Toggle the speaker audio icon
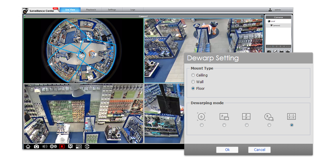Viewport: 326px width, 164px height. (x=45, y=146)
